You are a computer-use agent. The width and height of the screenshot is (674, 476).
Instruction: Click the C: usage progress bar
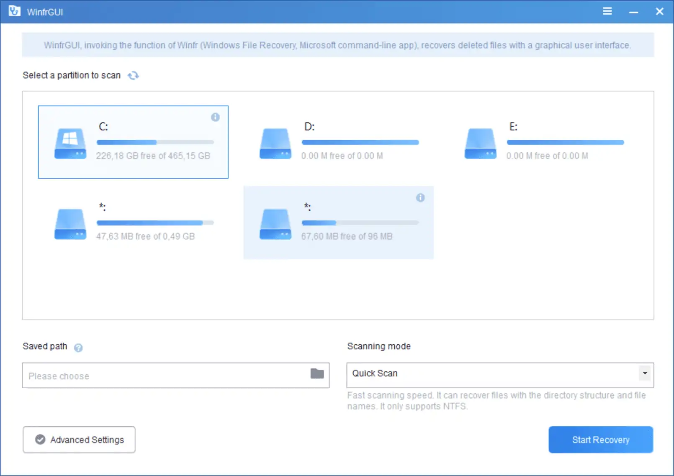tap(155, 142)
